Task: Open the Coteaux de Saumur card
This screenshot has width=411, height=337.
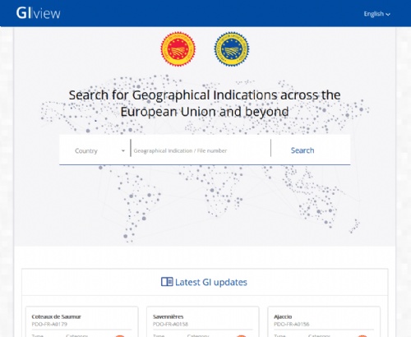Action: pos(82,321)
